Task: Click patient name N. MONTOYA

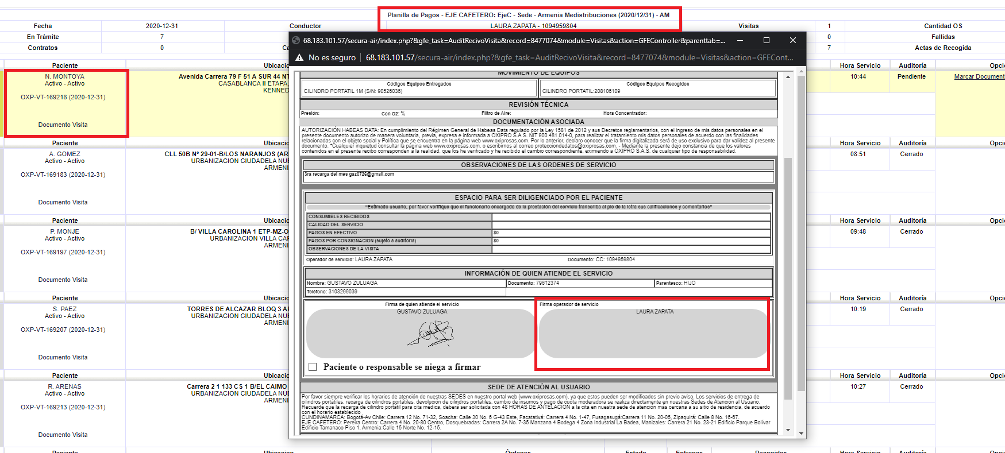Action: pos(65,76)
